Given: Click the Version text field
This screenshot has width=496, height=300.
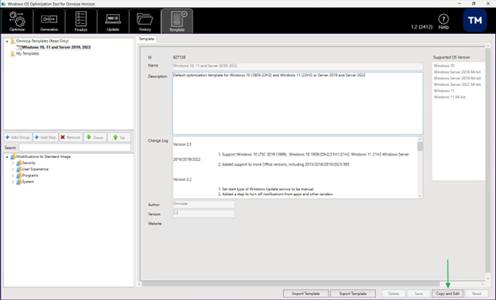Looking at the screenshot, I should click(203, 213).
